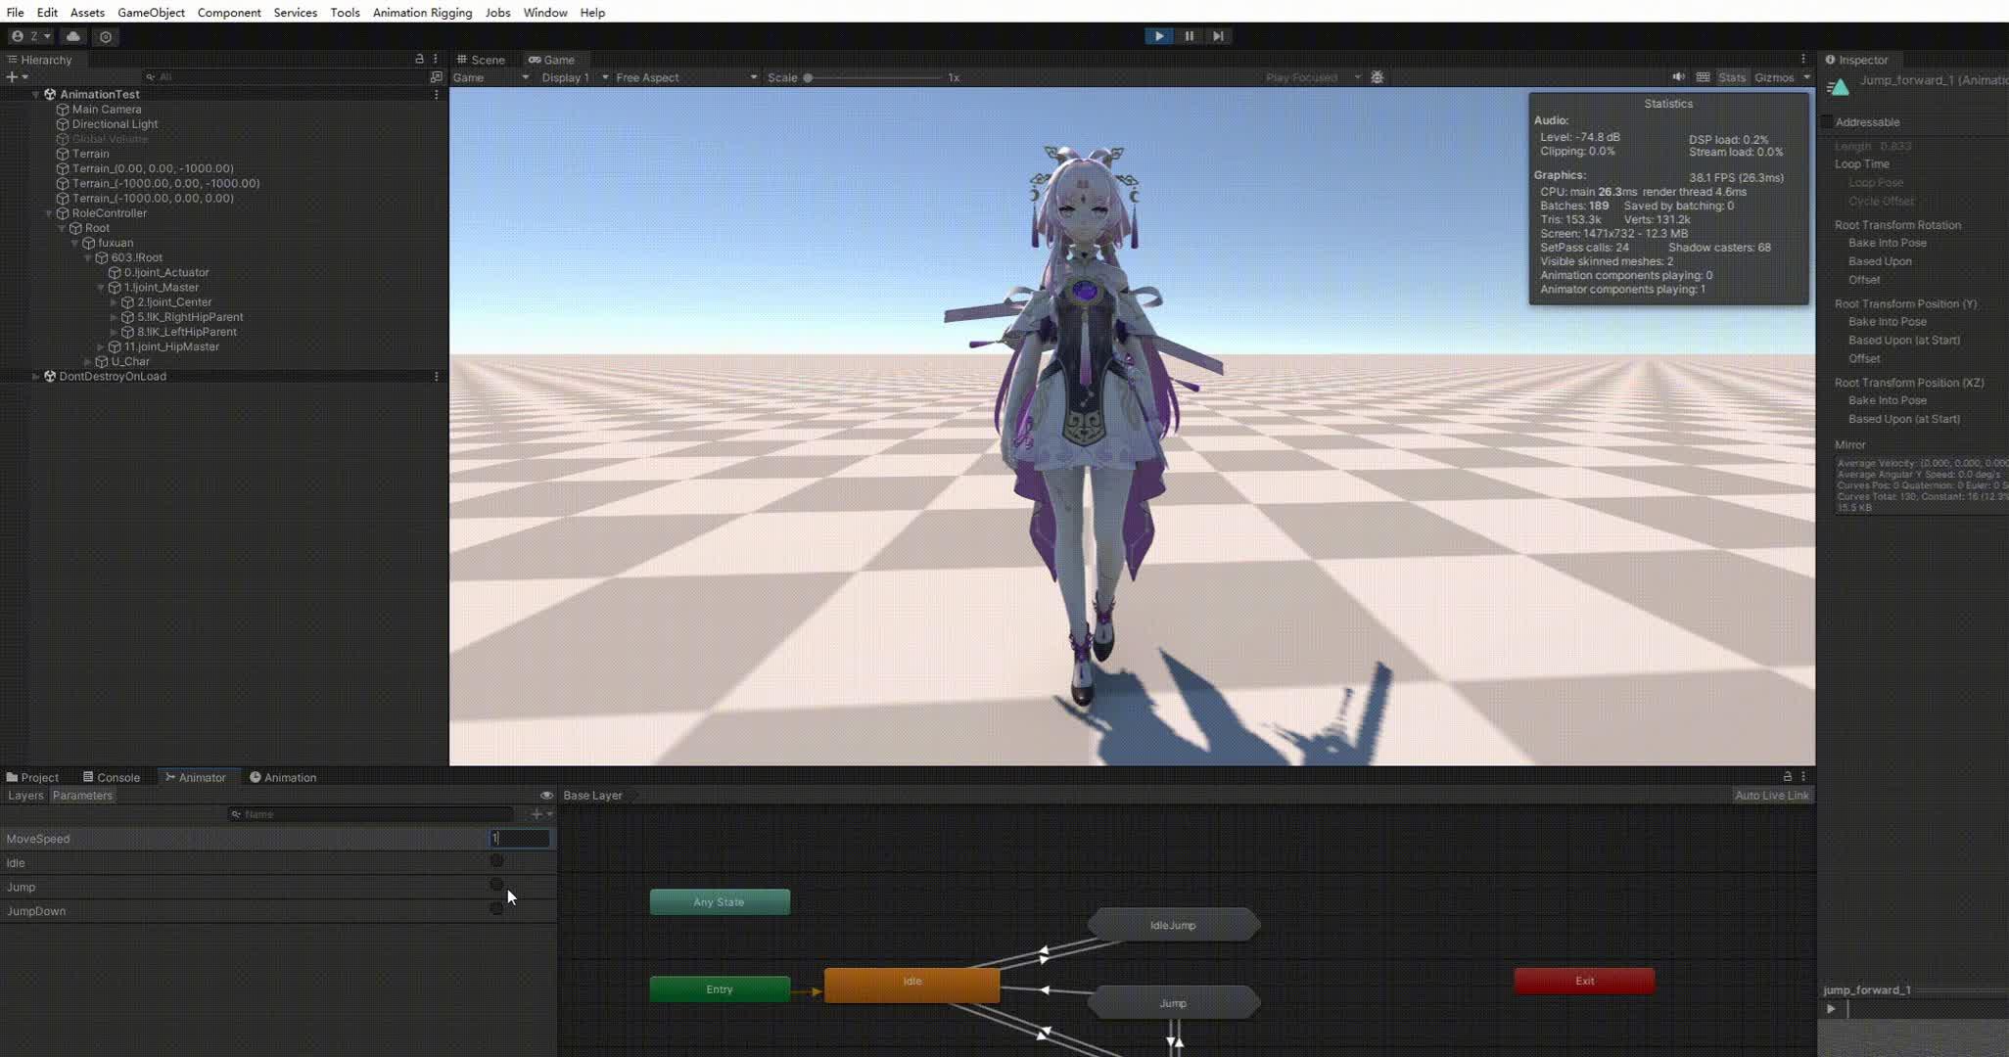Click the Play button in toolbar
The width and height of the screenshot is (2009, 1057).
(x=1159, y=36)
